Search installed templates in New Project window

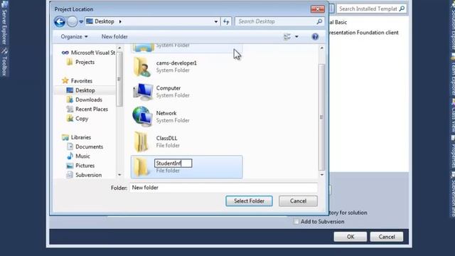pos(368,9)
